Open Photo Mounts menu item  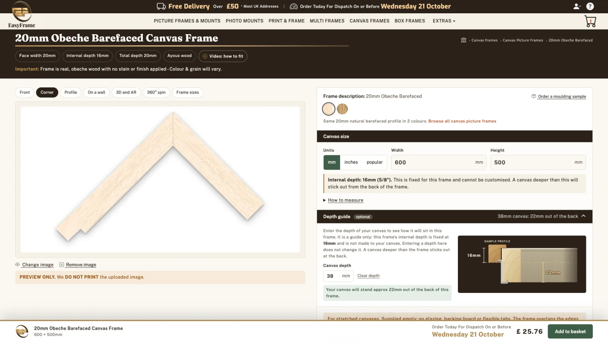pyautogui.click(x=244, y=21)
